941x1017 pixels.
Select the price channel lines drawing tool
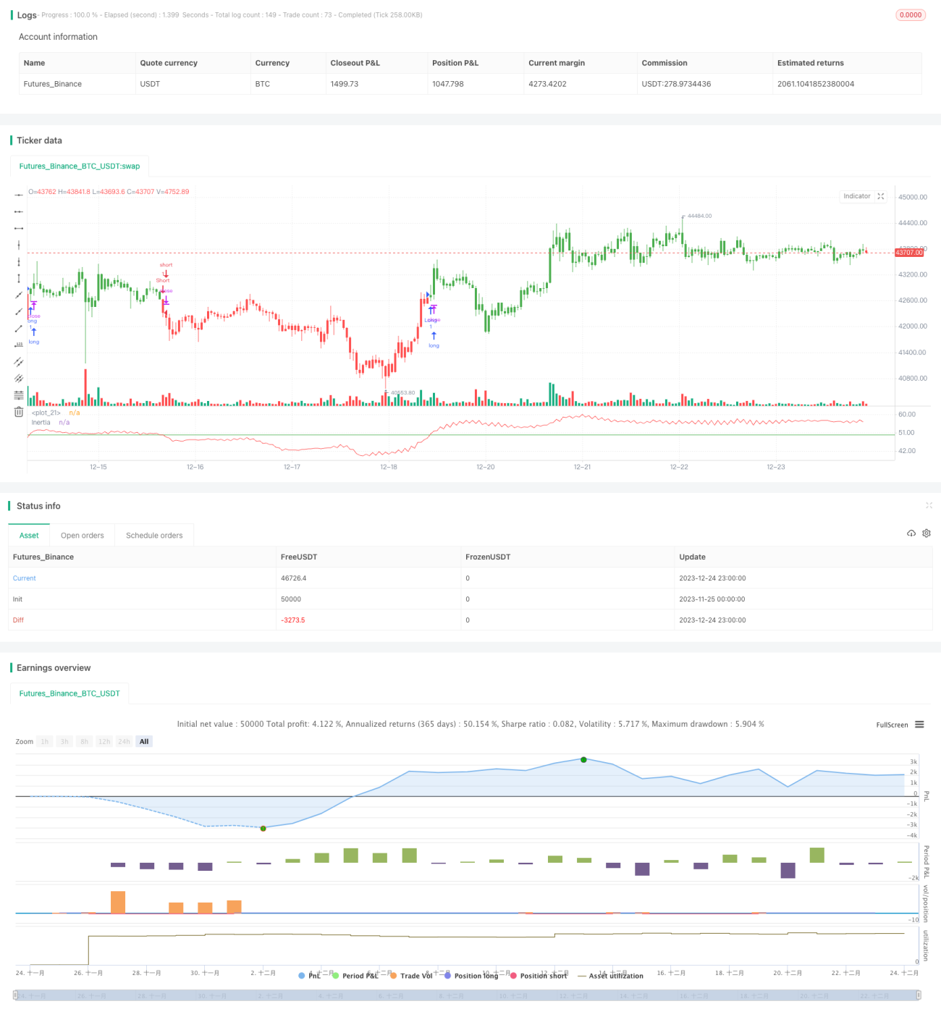pyautogui.click(x=19, y=378)
